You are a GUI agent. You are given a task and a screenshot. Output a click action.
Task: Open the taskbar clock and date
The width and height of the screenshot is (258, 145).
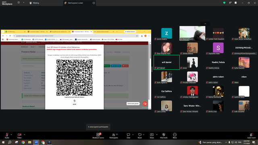[x=246, y=142]
